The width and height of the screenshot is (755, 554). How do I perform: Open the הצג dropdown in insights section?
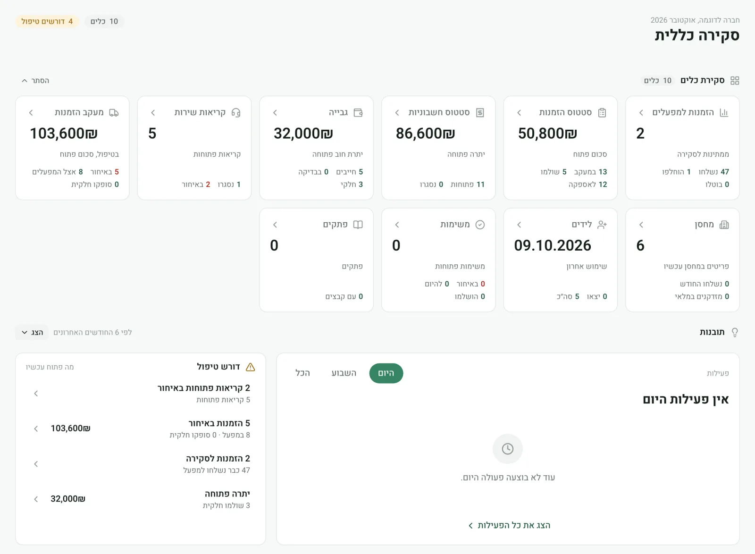[x=32, y=333]
